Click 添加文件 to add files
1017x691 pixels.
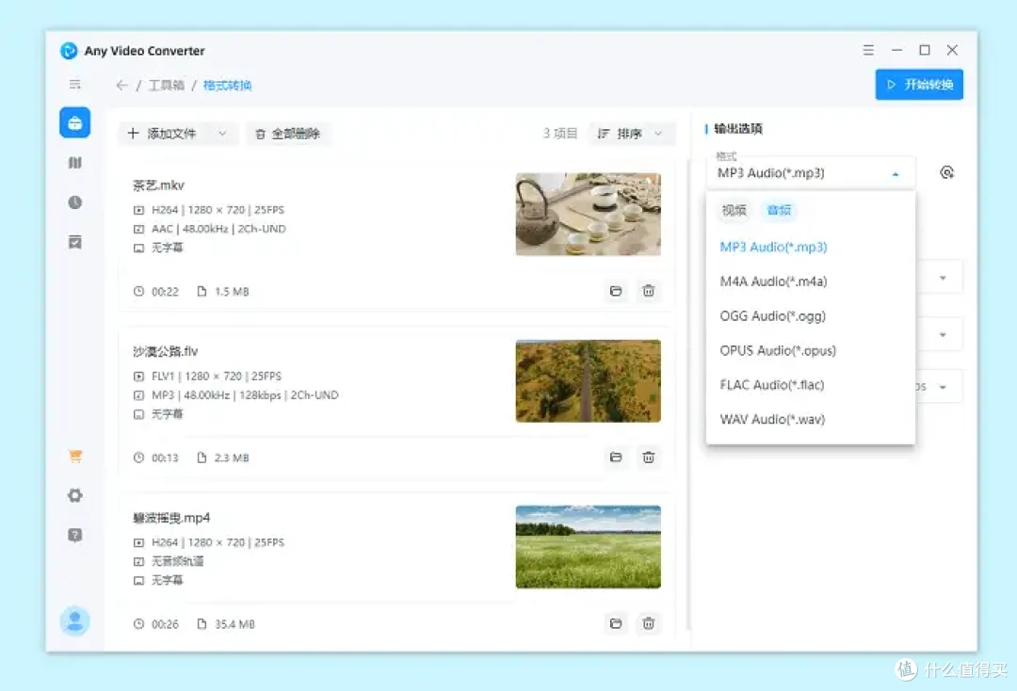162,134
